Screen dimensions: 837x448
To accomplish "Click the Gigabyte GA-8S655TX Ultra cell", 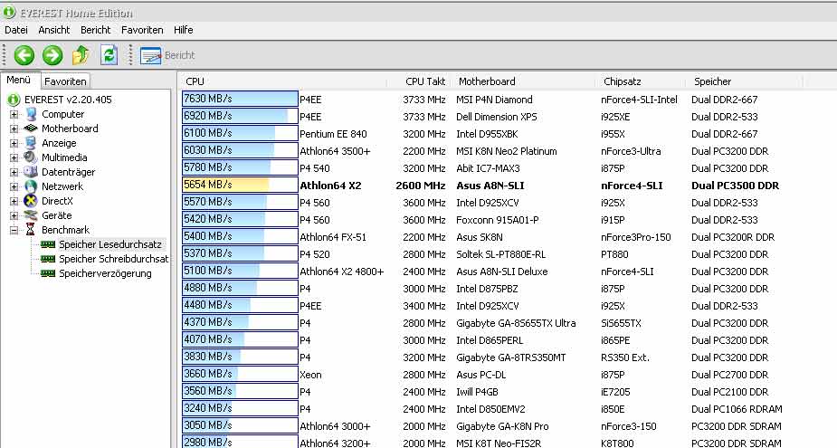I will (x=516, y=323).
